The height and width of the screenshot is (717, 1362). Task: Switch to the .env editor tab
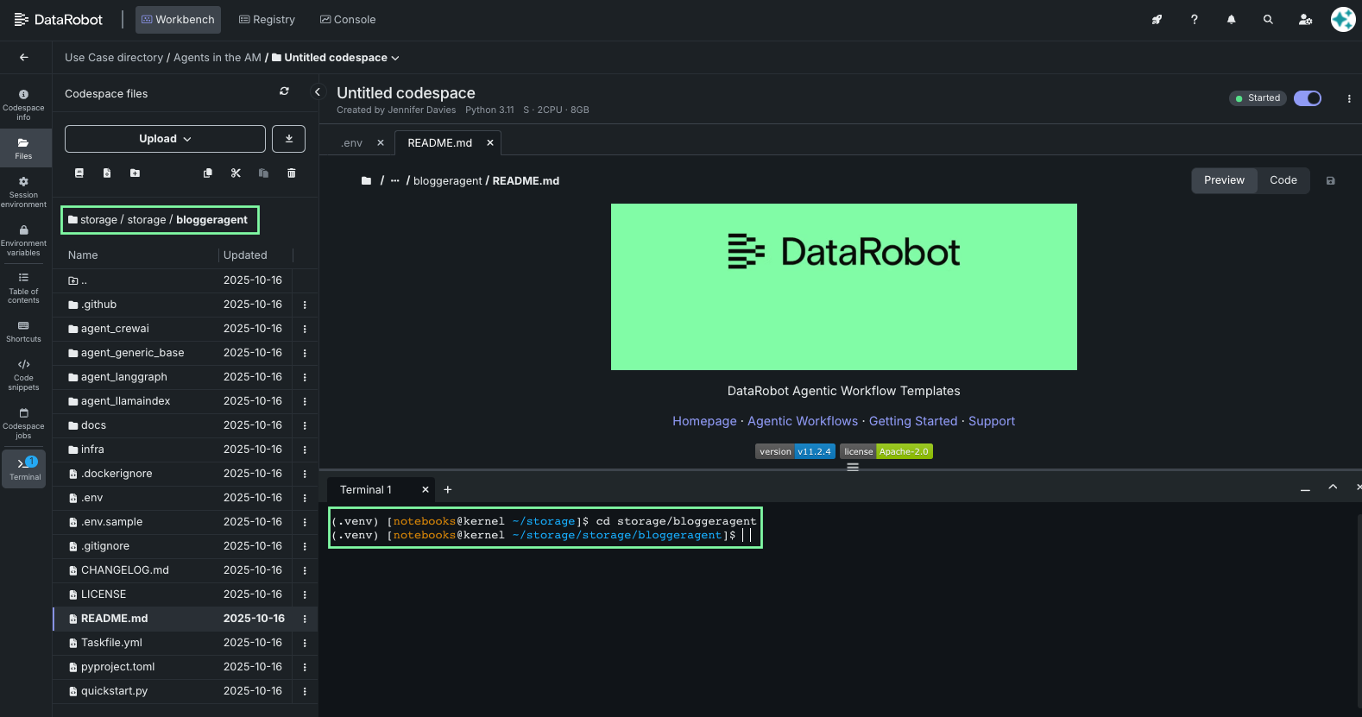351,143
